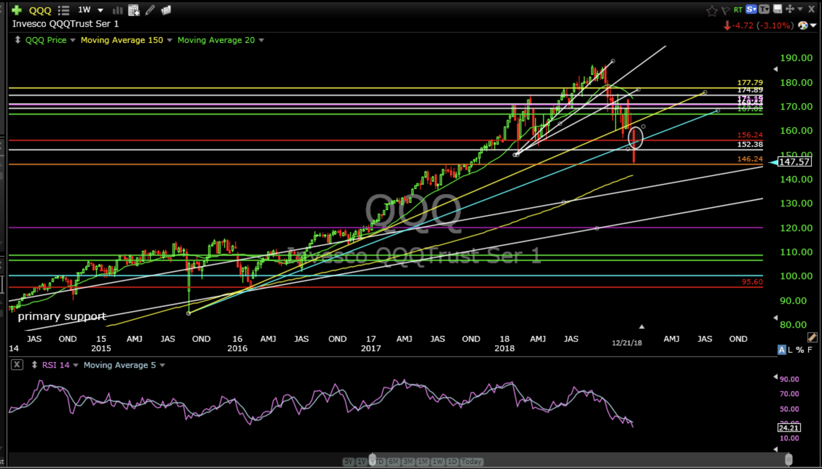Open the list menu icon beside QQQ
The width and height of the screenshot is (822, 469).
[x=64, y=10]
